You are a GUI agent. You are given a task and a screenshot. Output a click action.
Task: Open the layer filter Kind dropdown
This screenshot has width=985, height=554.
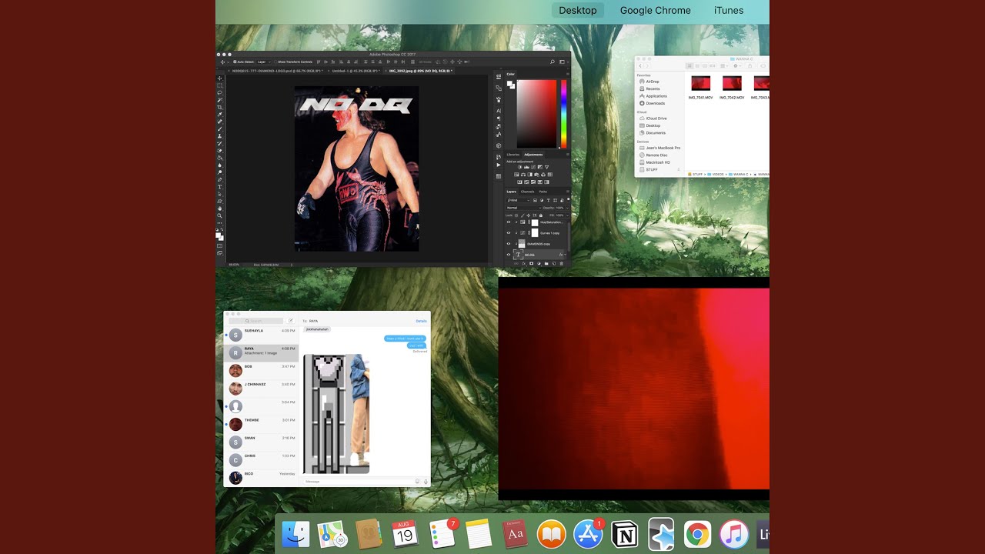coord(518,200)
